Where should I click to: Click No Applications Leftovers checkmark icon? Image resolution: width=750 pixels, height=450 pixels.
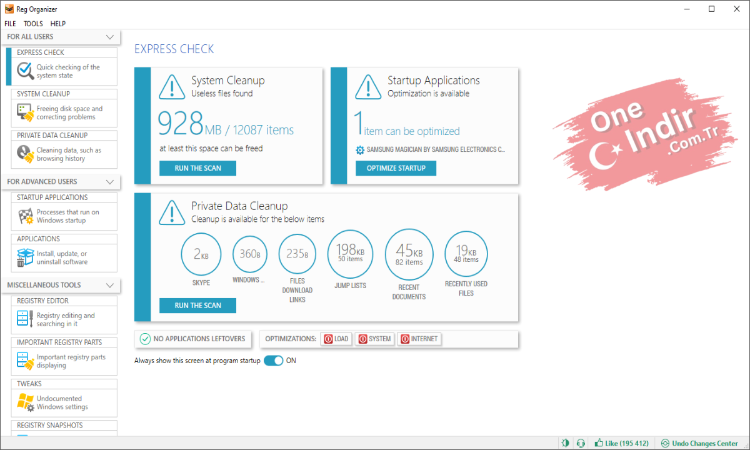tap(145, 339)
